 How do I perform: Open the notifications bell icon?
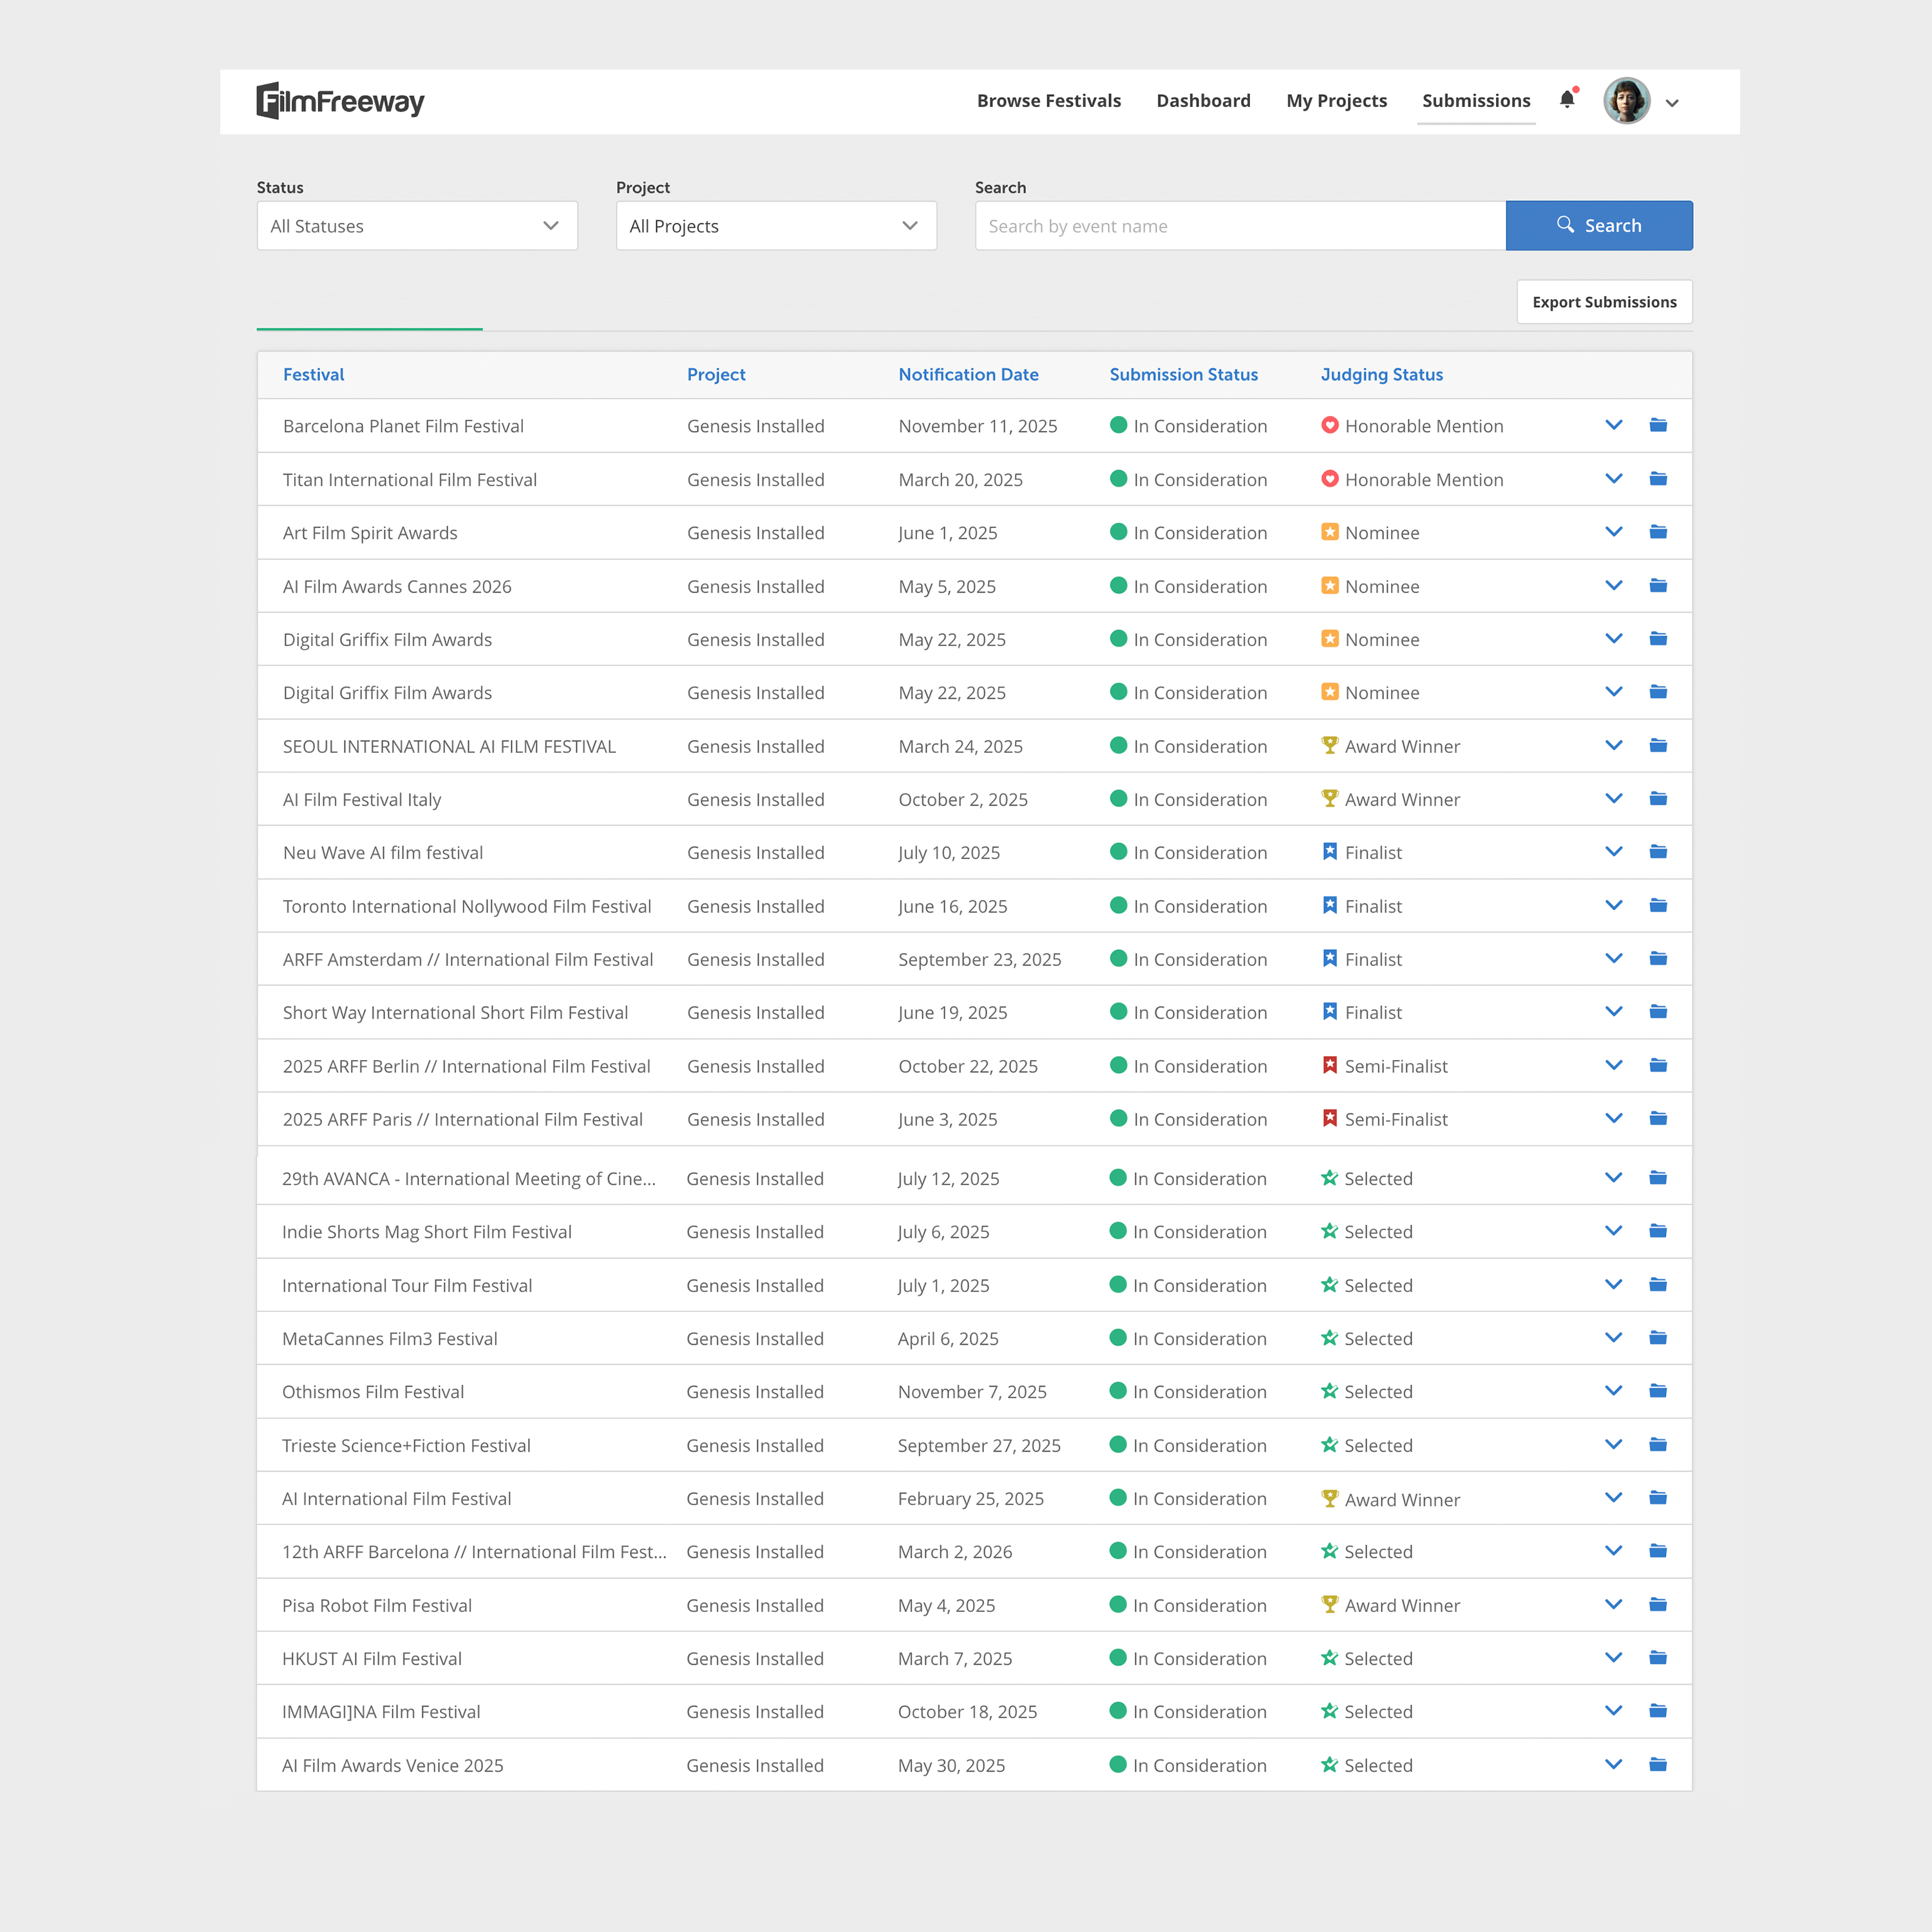tap(1567, 99)
